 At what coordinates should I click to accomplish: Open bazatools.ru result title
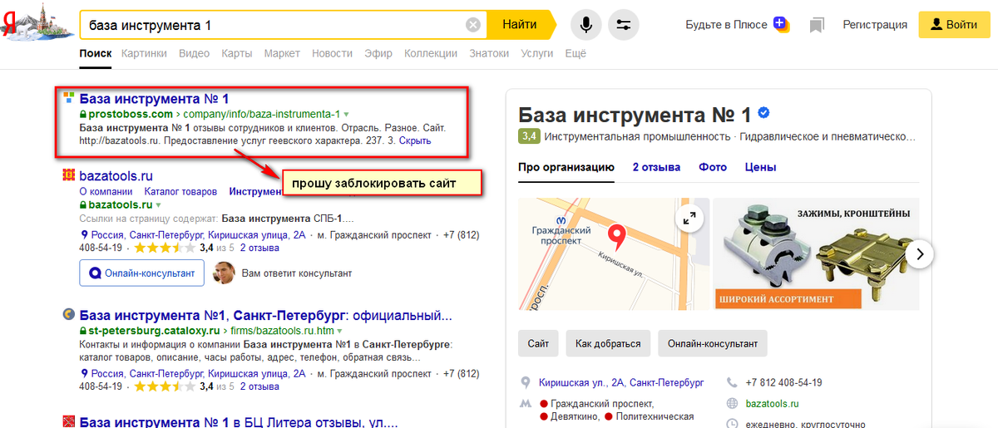[116, 176]
